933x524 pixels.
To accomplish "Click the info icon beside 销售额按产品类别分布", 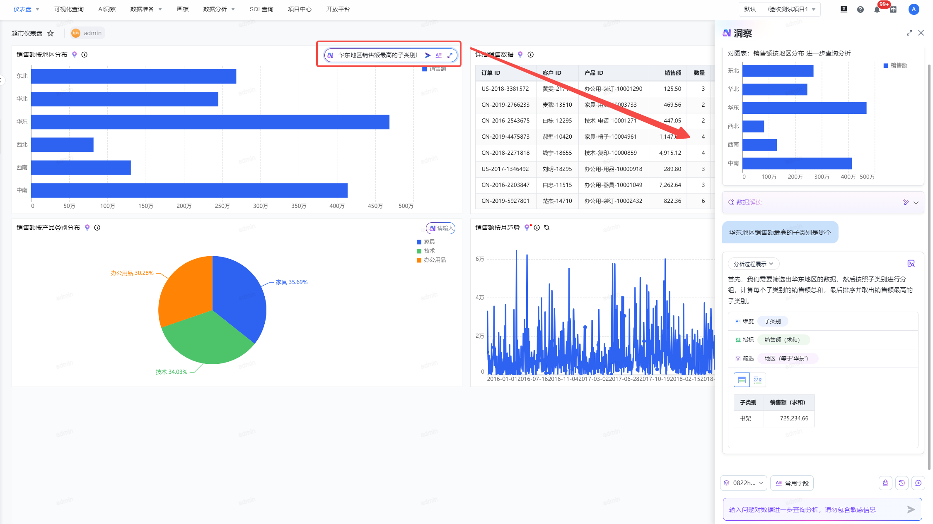I will pos(97,227).
